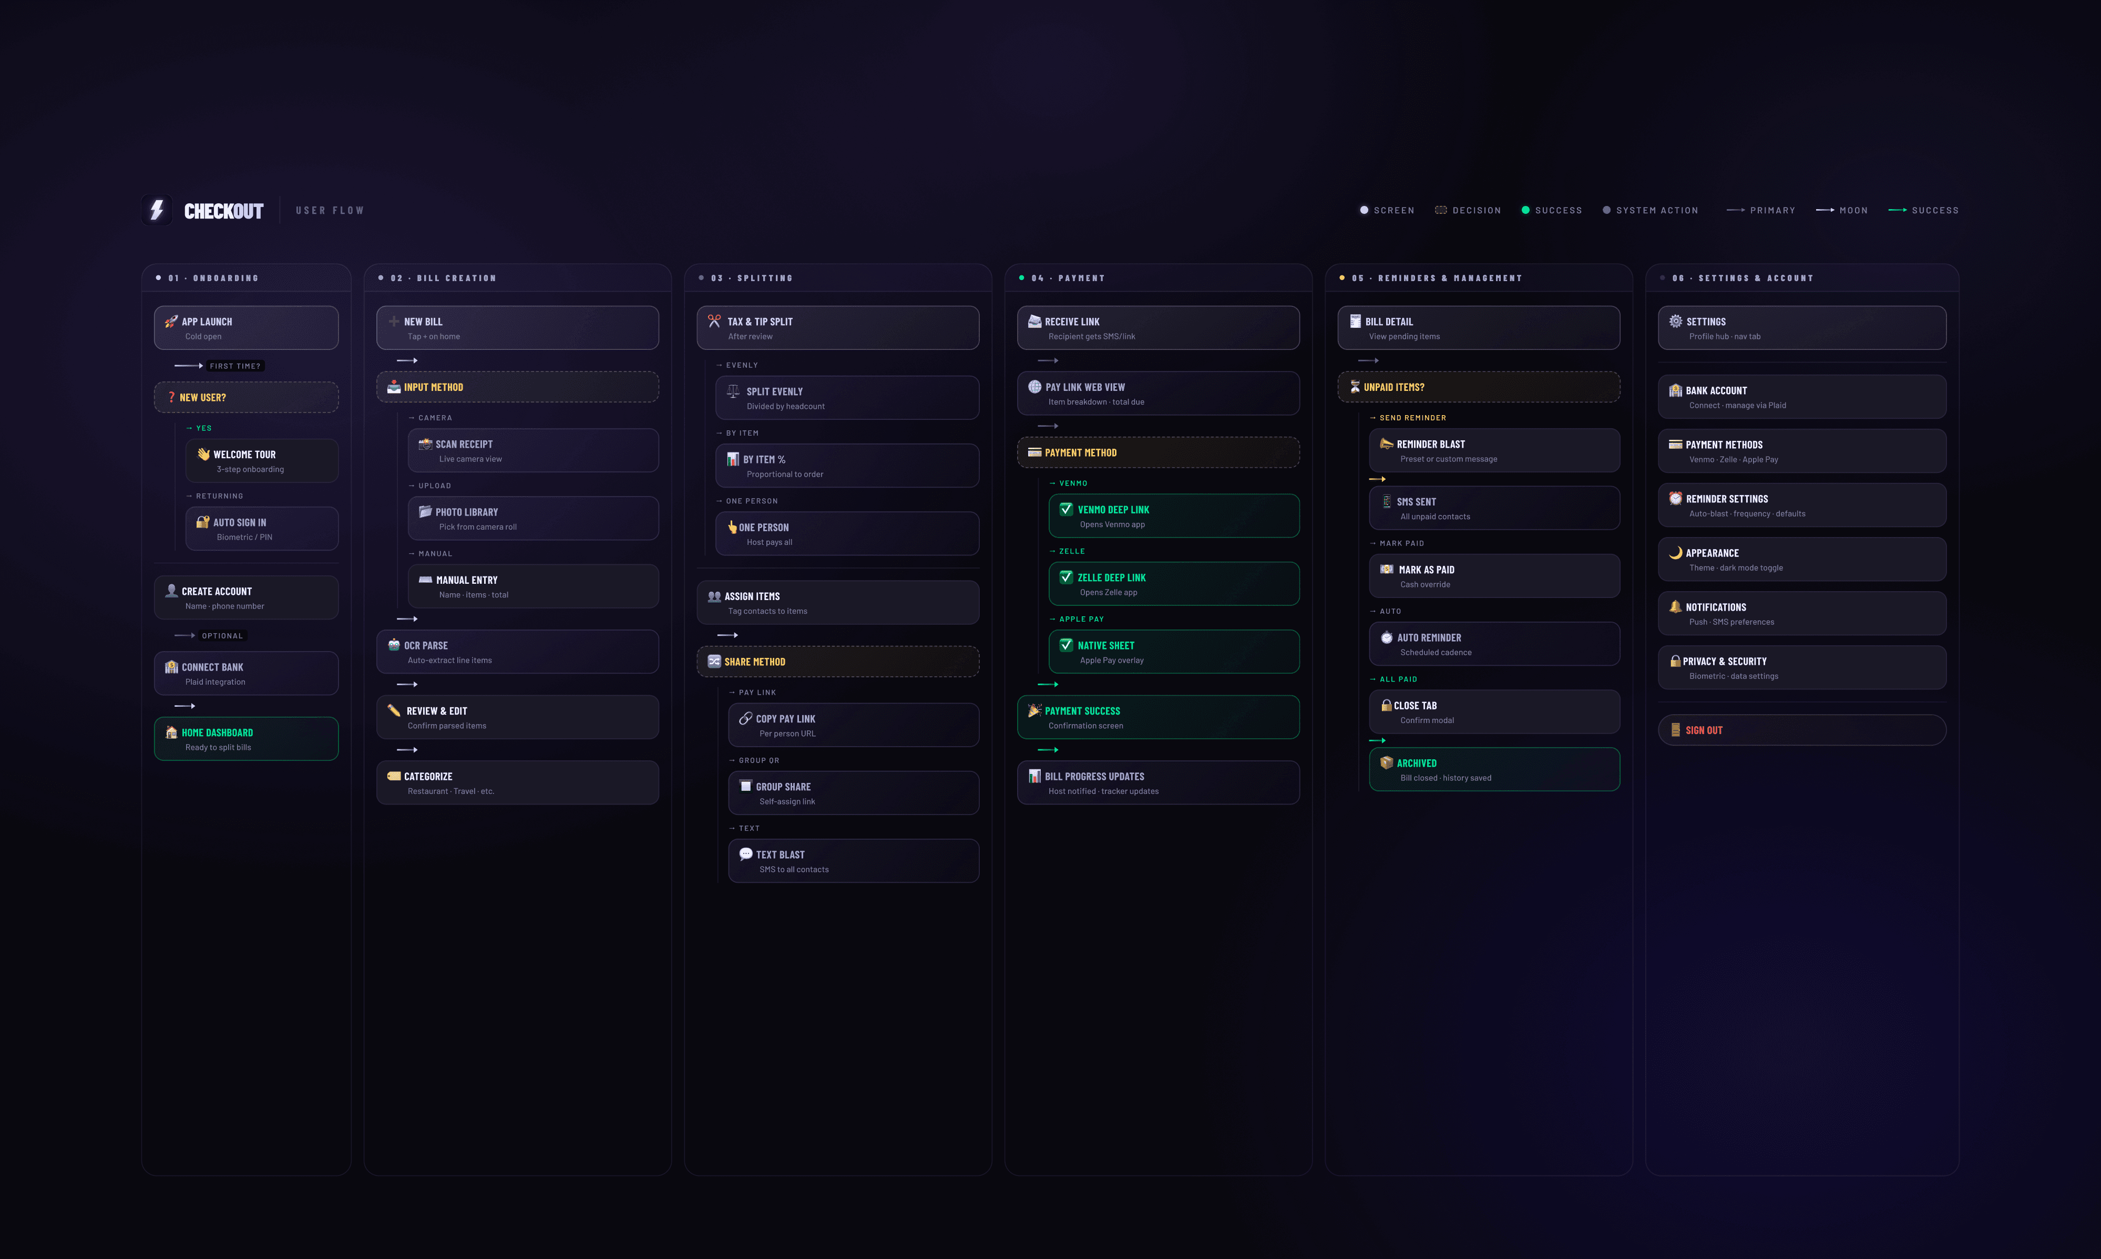Click the gear icon on Settings card
Image resolution: width=2101 pixels, height=1259 pixels.
[x=1675, y=321]
